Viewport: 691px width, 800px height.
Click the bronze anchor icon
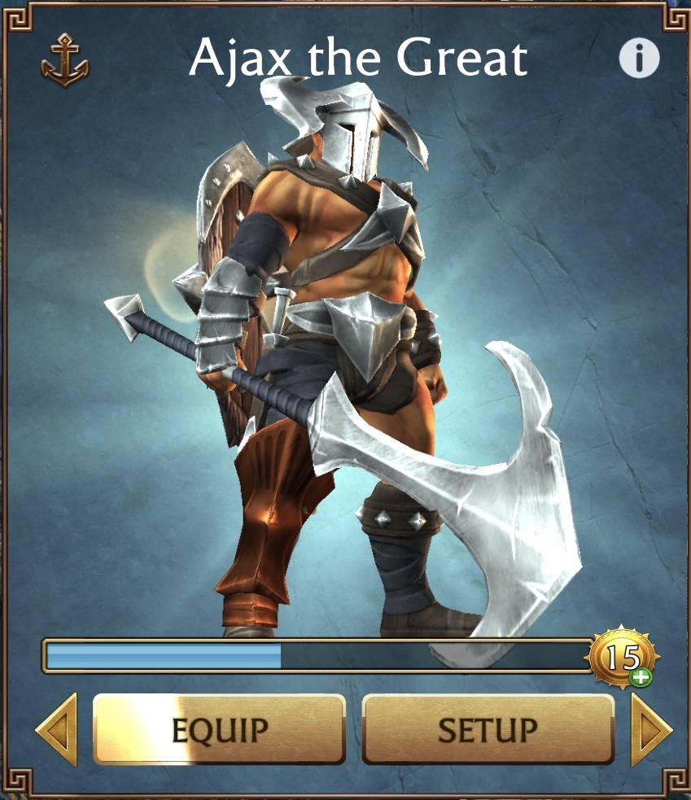(x=65, y=60)
